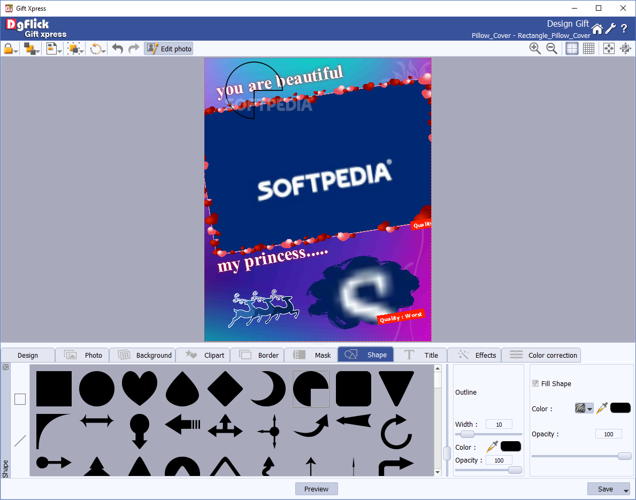Zoom out of the canvas
Screen dimensions: 636x500
pos(551,48)
